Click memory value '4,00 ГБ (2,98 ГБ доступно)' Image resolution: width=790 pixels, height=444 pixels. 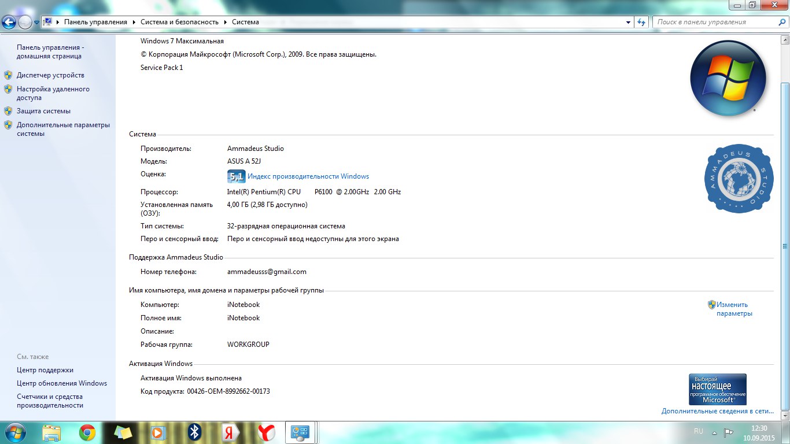pyautogui.click(x=267, y=205)
